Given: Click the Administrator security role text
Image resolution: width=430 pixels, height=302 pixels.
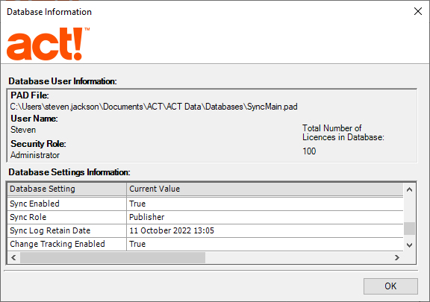Looking at the screenshot, I should click(x=35, y=155).
